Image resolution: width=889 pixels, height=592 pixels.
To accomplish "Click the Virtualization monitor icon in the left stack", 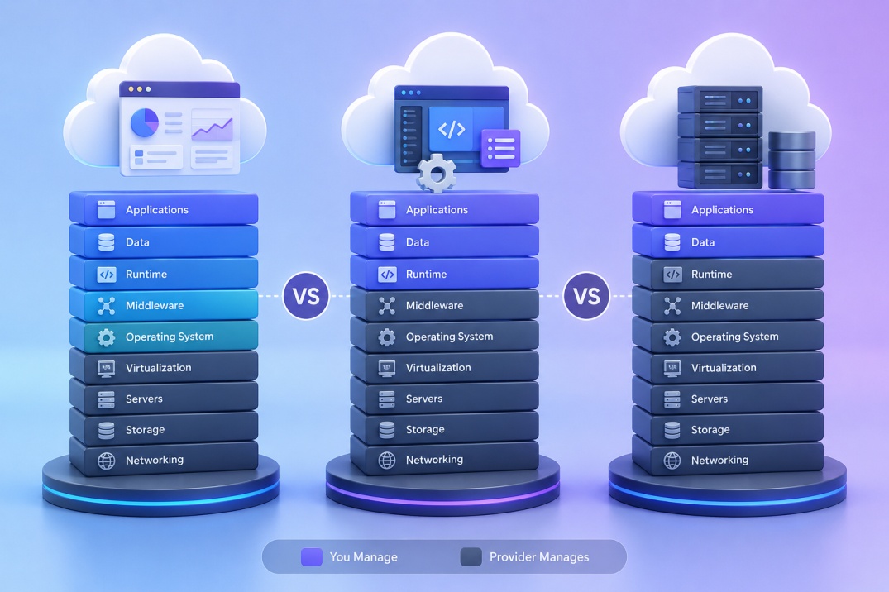I will (106, 368).
